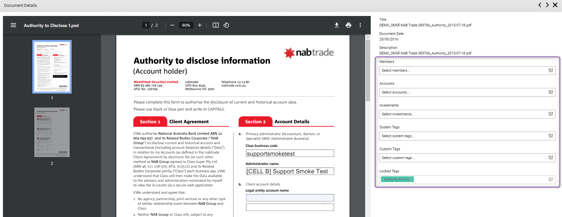Click the WealthHub Securities Limited text
This screenshot has height=217, width=562.
(x=156, y=82)
